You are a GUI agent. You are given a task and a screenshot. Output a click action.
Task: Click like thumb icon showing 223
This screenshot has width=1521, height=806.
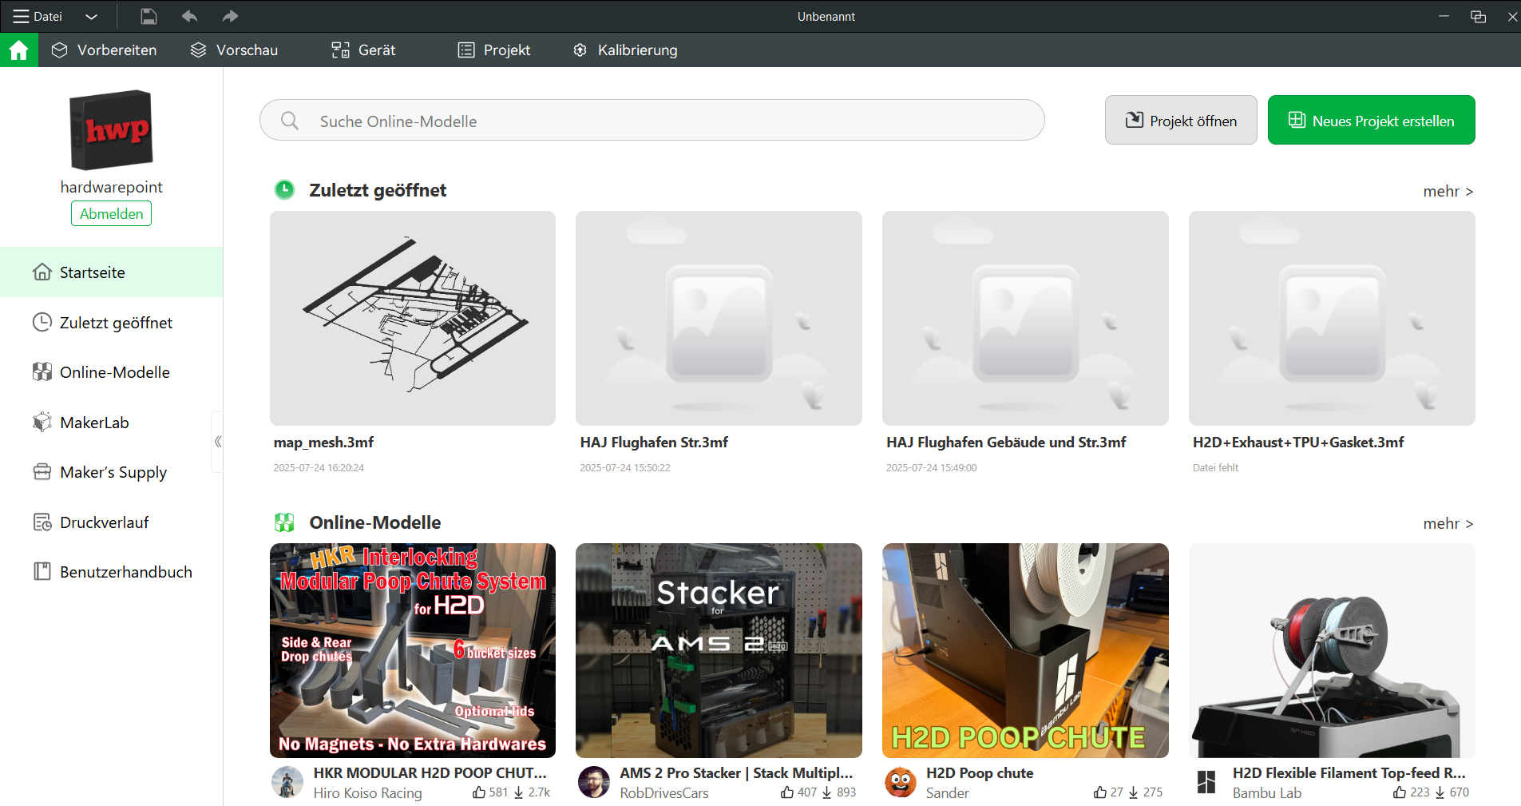click(x=1400, y=792)
